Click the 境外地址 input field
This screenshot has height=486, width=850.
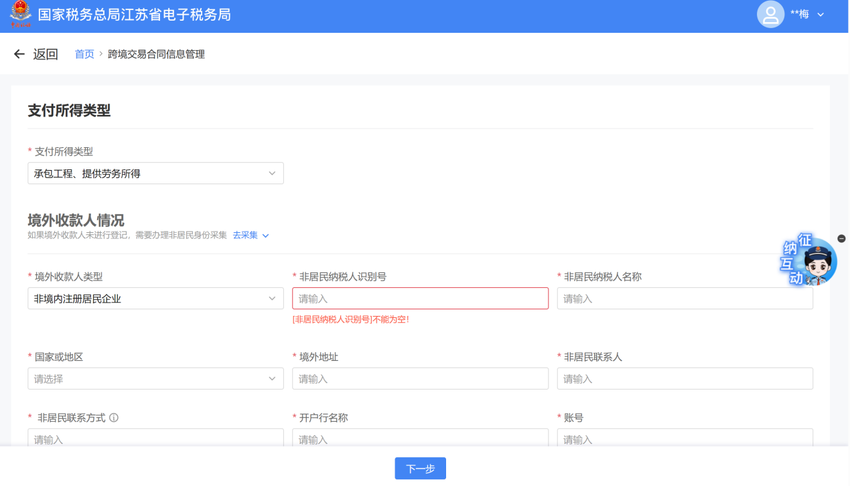click(x=420, y=379)
